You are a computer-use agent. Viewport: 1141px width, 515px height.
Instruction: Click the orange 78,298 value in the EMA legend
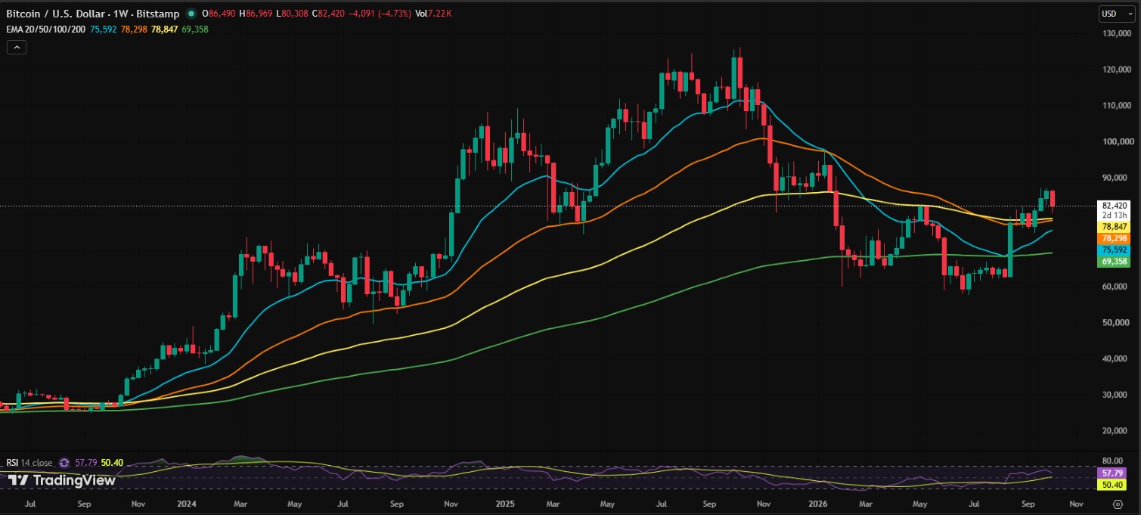tap(133, 29)
